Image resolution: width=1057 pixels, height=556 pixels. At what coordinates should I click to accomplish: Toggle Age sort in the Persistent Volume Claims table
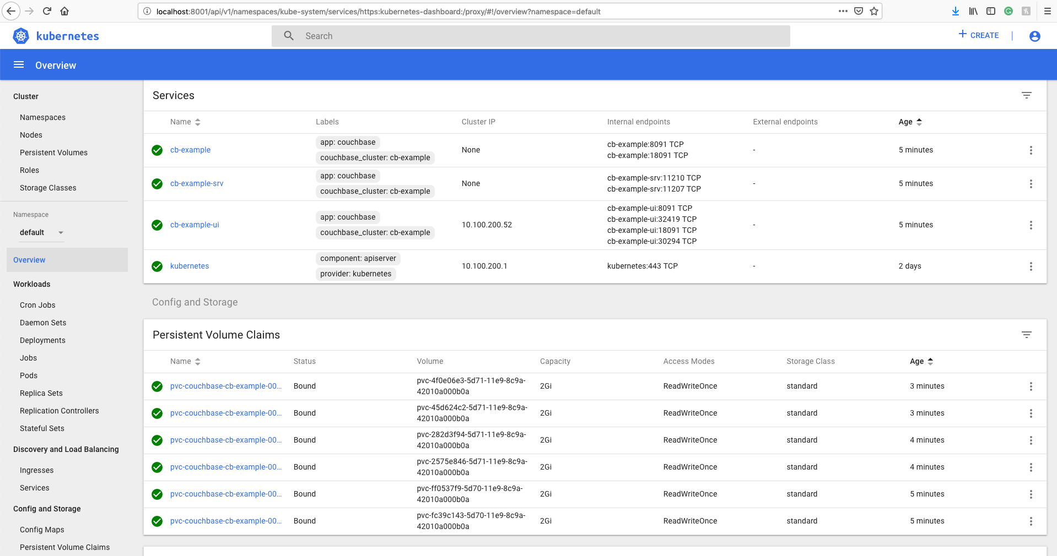click(x=921, y=361)
